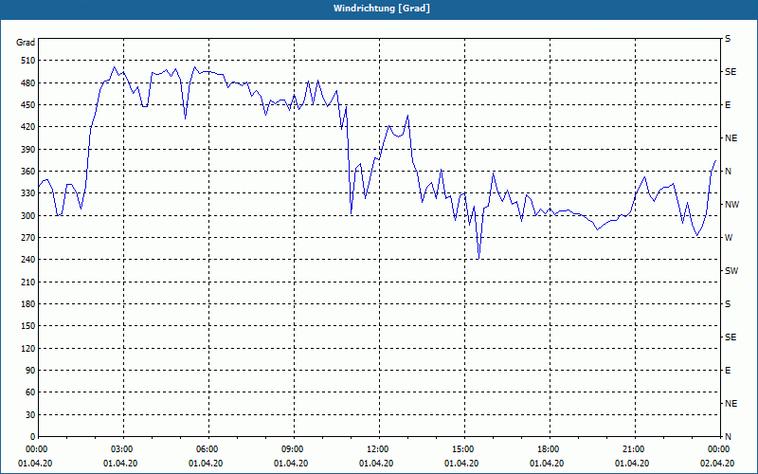Image resolution: width=758 pixels, height=474 pixels.
Task: Select the '09:00' time axis label
Action: tap(292, 449)
